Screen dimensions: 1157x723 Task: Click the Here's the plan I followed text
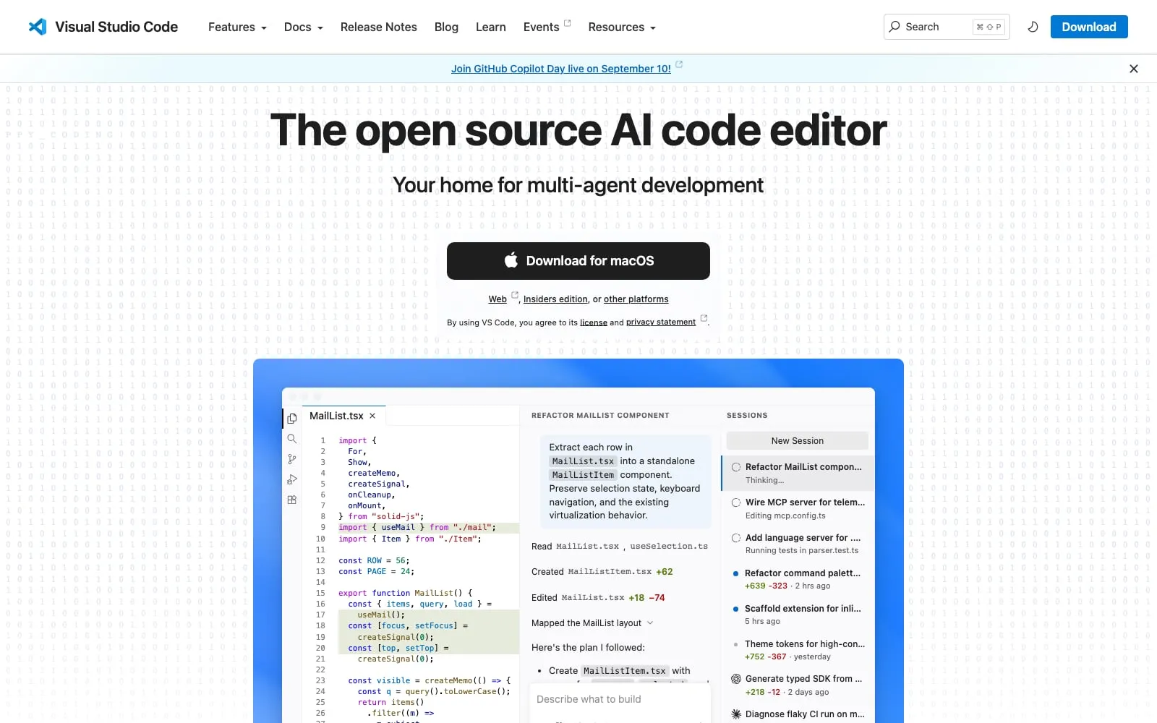[x=588, y=648]
